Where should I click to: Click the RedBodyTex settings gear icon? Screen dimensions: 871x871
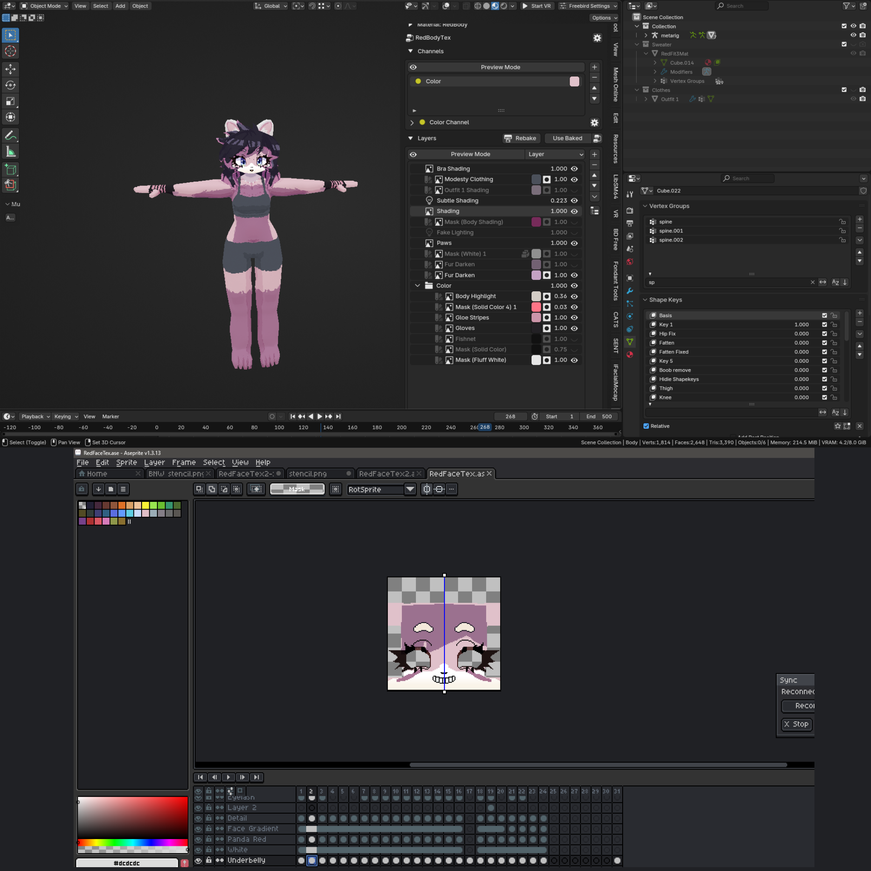tap(597, 38)
